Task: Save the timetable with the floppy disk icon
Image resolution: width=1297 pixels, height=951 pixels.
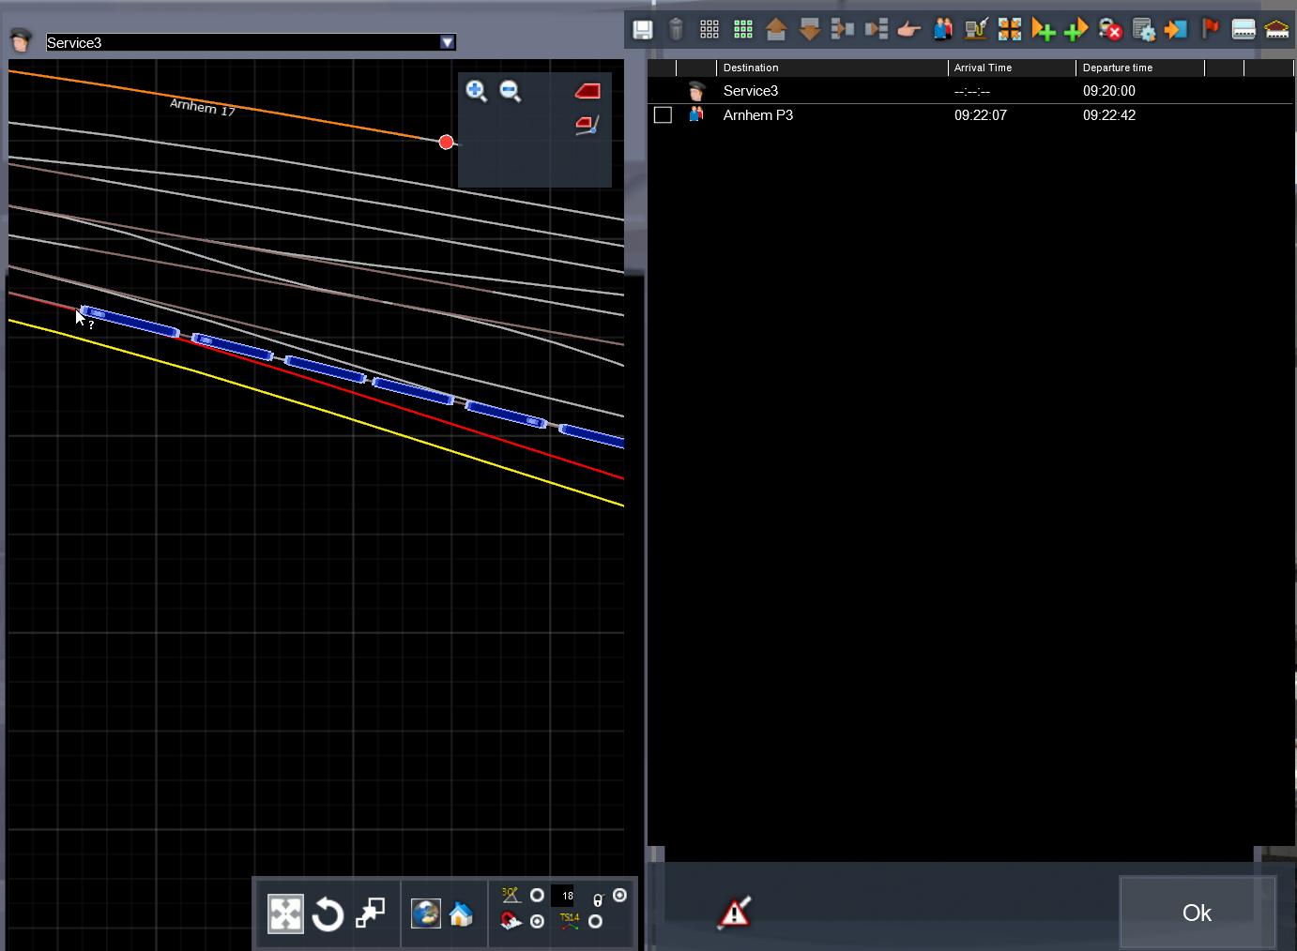Action: click(x=643, y=30)
